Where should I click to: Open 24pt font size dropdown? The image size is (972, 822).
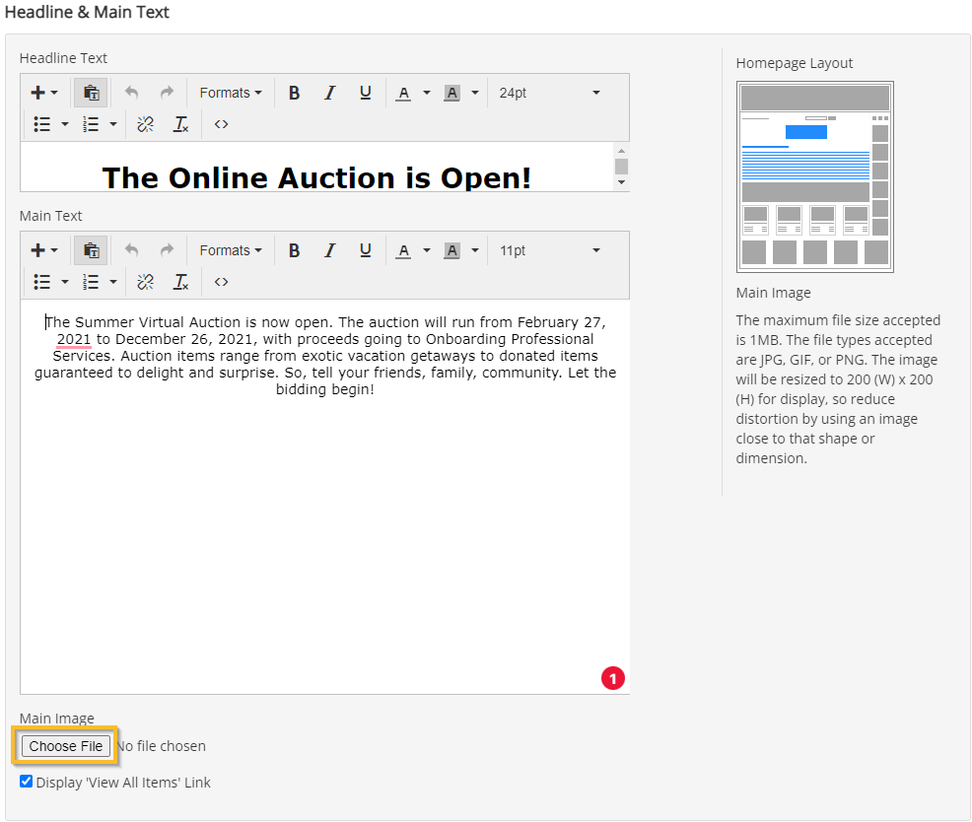[x=550, y=93]
